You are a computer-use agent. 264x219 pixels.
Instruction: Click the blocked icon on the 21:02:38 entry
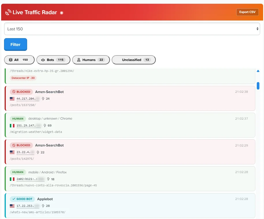point(14,92)
